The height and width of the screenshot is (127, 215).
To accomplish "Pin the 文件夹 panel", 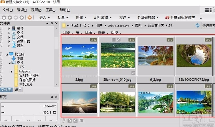I will (x=52, y=23).
